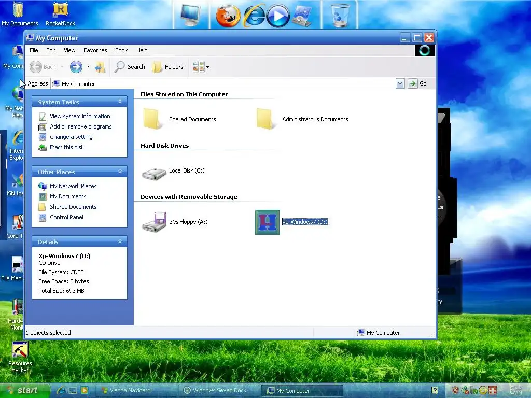Screen dimensions: 531x398
Task: Click Eject this disk link
Action: coord(67,147)
